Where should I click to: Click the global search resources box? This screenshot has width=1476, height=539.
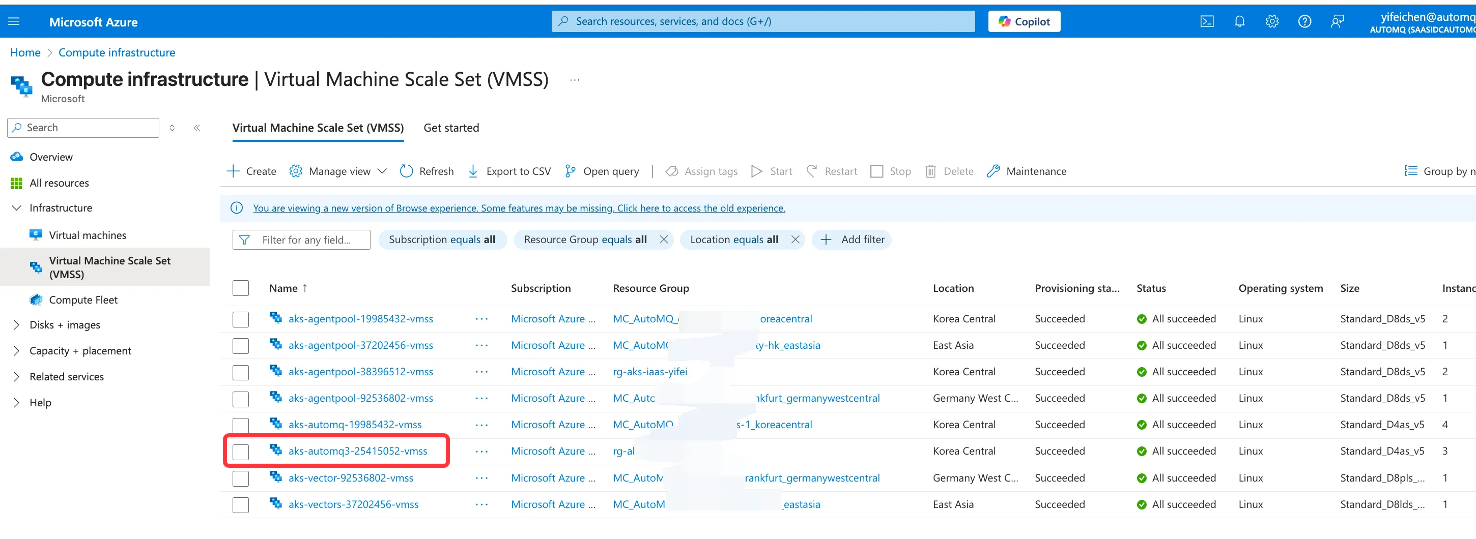click(x=762, y=22)
